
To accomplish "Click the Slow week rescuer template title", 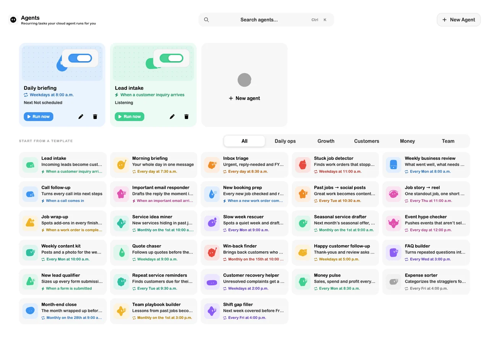I will tap(243, 217).
